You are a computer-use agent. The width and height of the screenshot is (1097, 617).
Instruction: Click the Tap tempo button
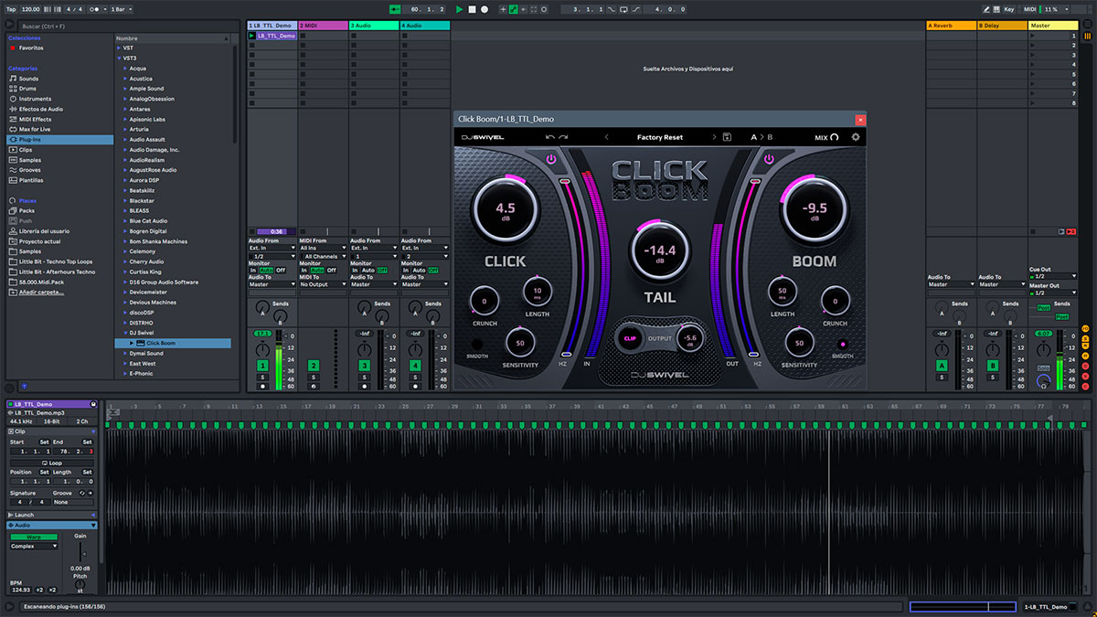11,9
